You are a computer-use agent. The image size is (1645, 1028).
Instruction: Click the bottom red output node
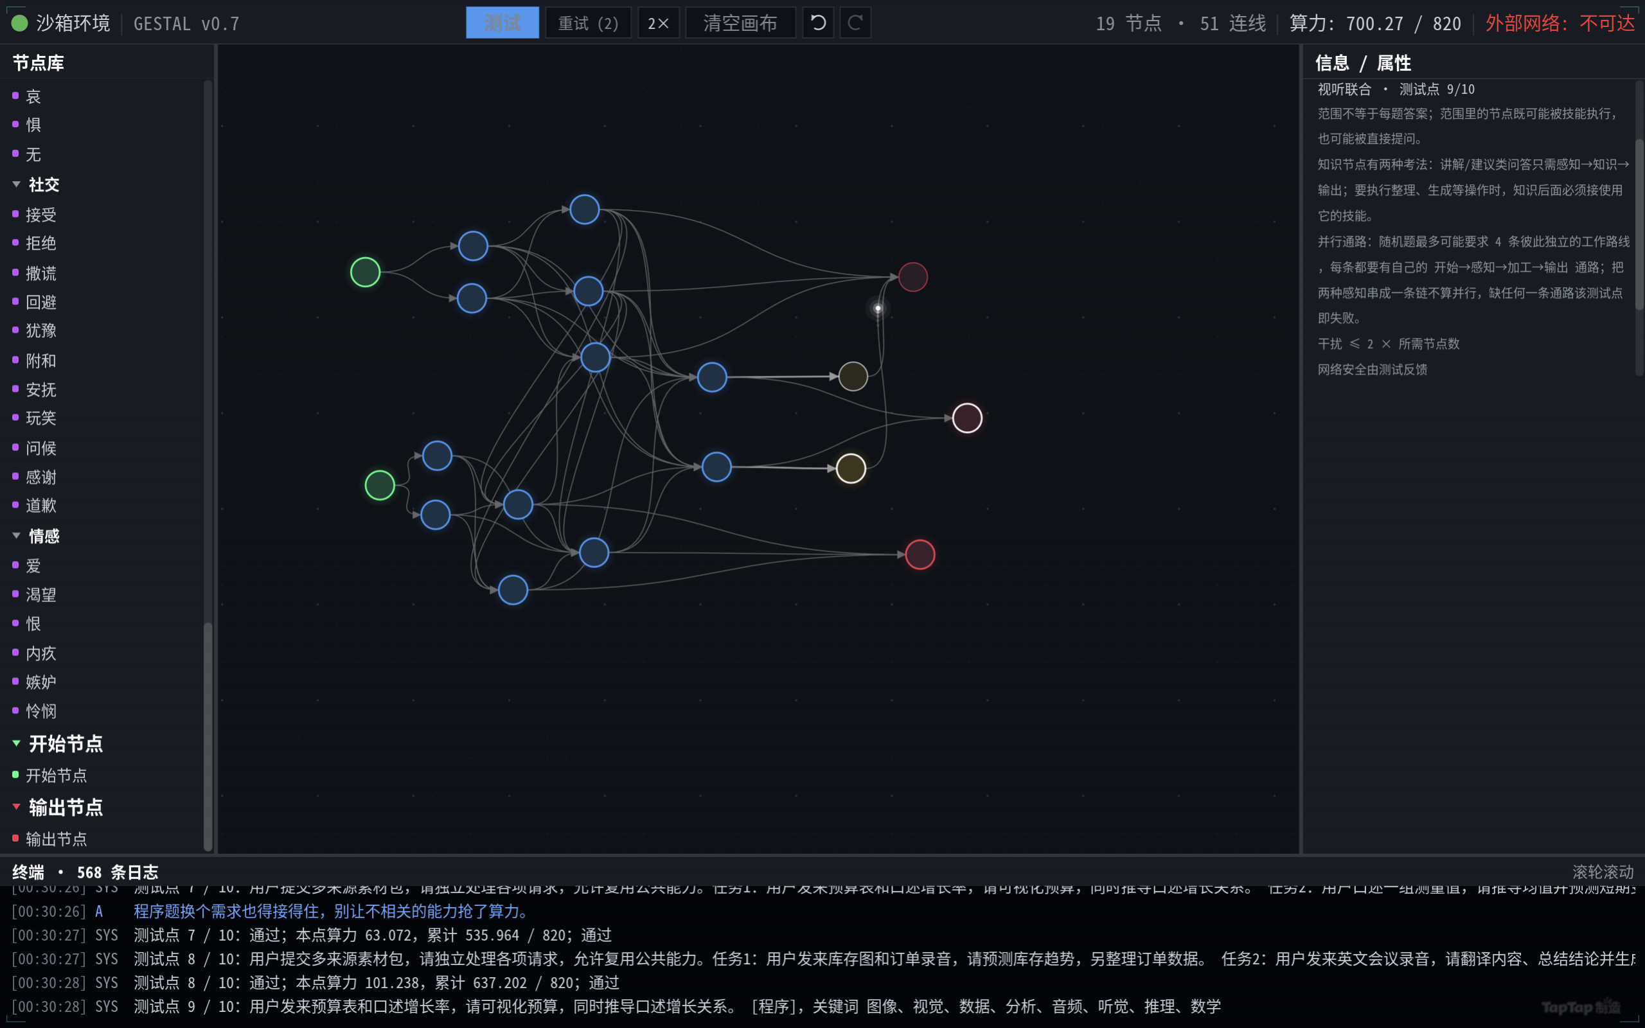(x=920, y=554)
